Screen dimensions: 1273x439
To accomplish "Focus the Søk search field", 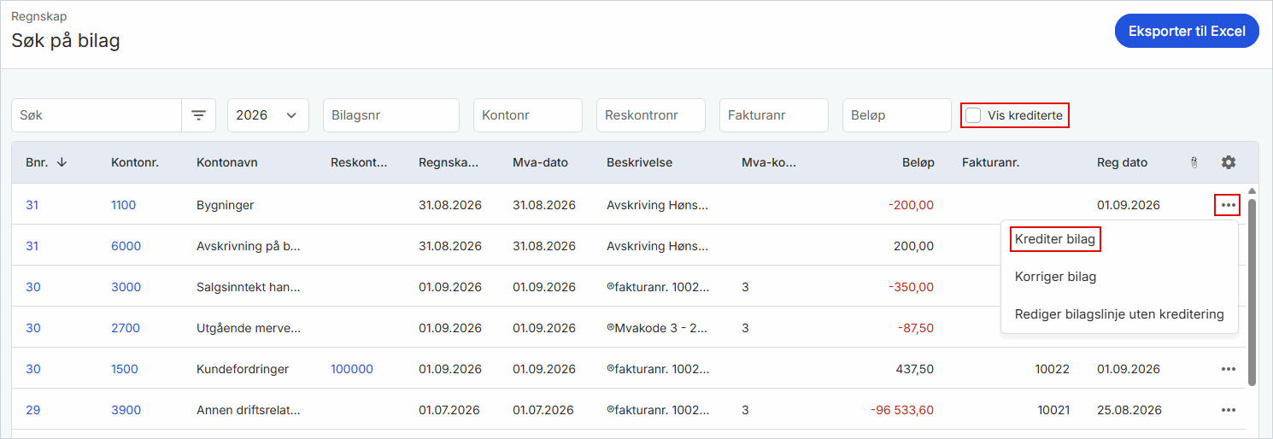I will pyautogui.click(x=97, y=115).
